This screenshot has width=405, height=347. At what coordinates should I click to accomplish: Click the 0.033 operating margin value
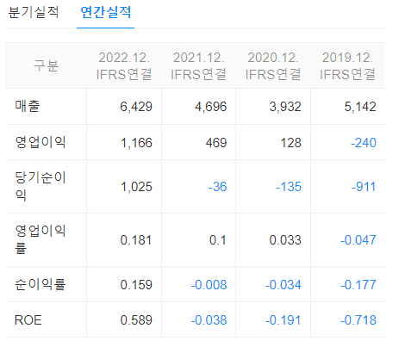[285, 240]
